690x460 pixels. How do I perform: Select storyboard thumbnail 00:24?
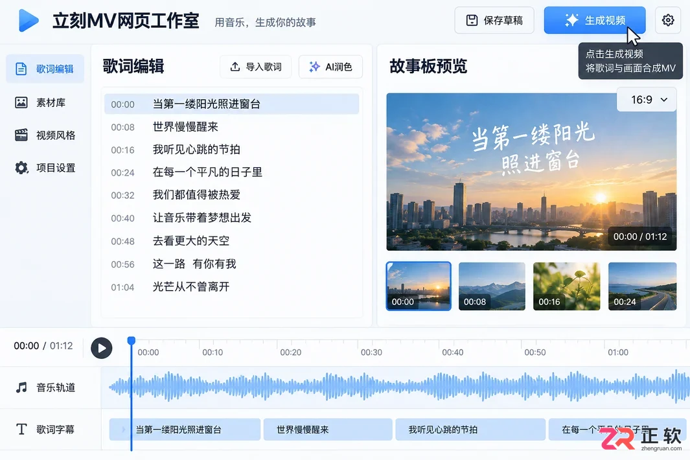coord(642,286)
